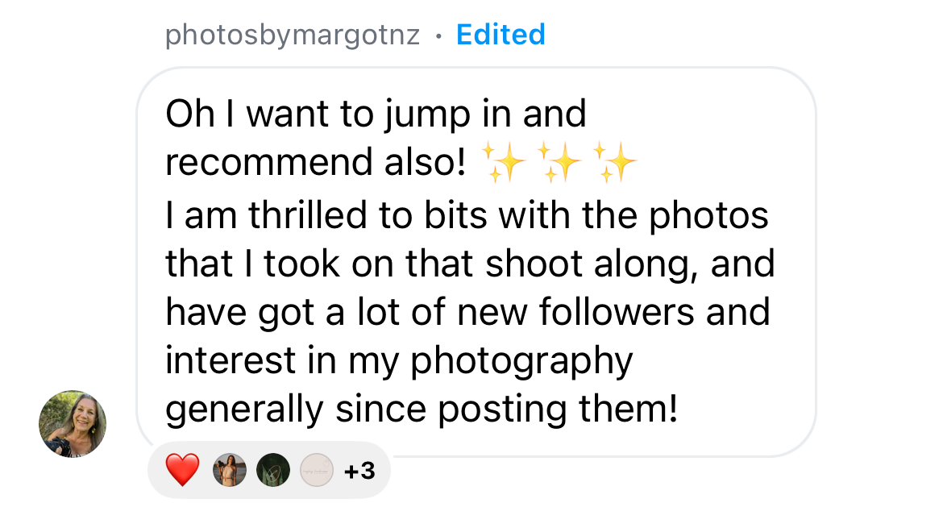Viewport: 943px width, 528px height.
Task: Open the pale beige reactor avatar
Action: pos(316,470)
